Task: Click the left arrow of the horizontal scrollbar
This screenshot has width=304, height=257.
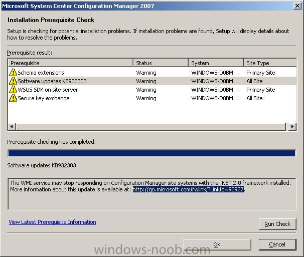Action: 12,126
